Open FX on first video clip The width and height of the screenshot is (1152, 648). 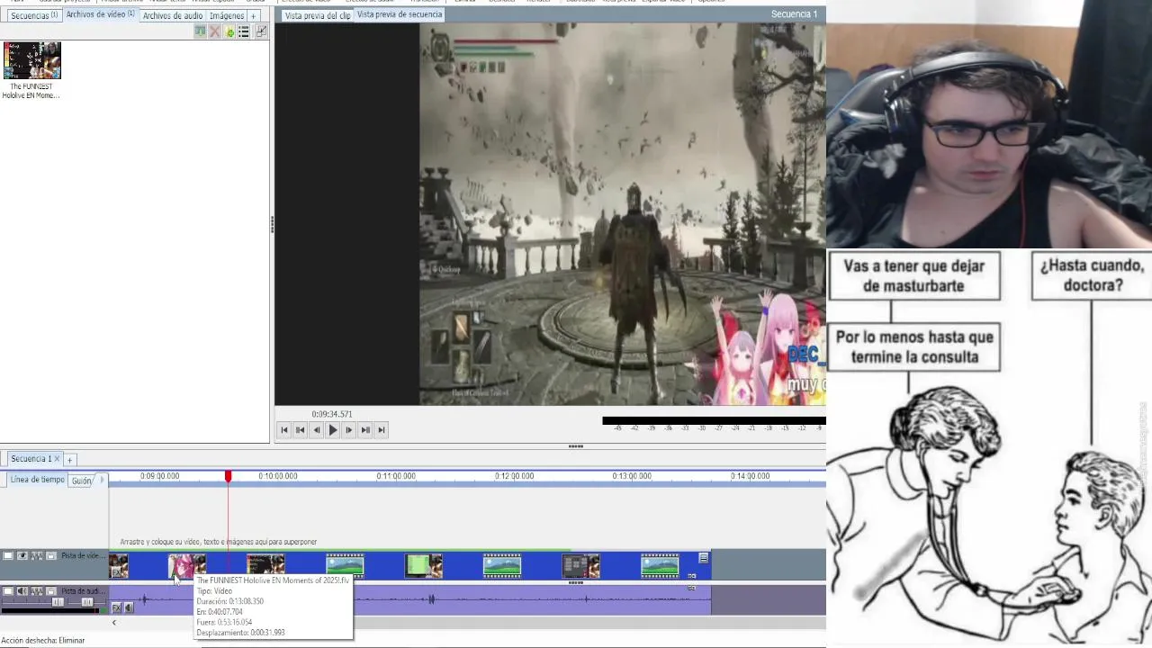click(x=116, y=572)
